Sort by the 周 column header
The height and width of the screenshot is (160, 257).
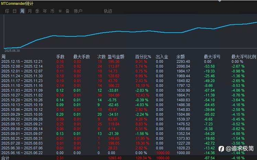(3, 57)
